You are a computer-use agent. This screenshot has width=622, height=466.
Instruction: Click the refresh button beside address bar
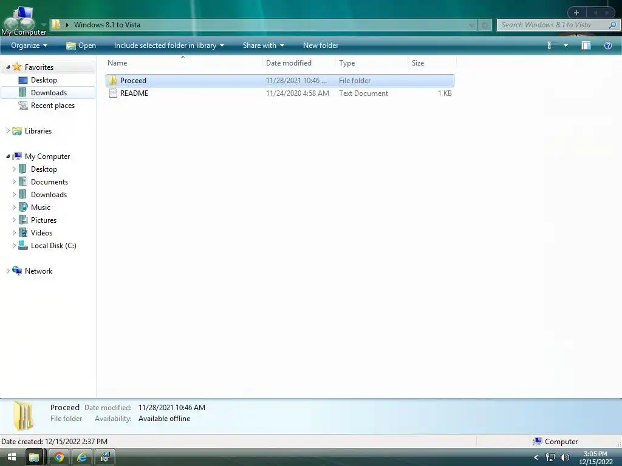(x=485, y=25)
